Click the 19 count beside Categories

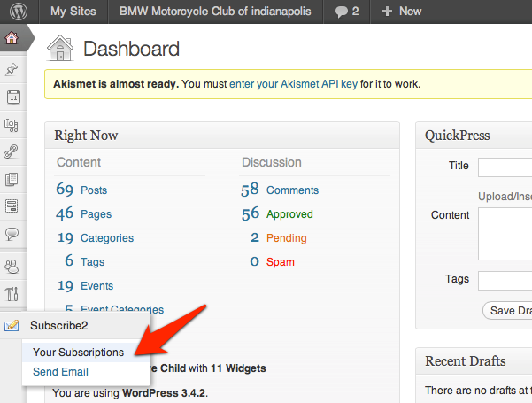click(66, 237)
